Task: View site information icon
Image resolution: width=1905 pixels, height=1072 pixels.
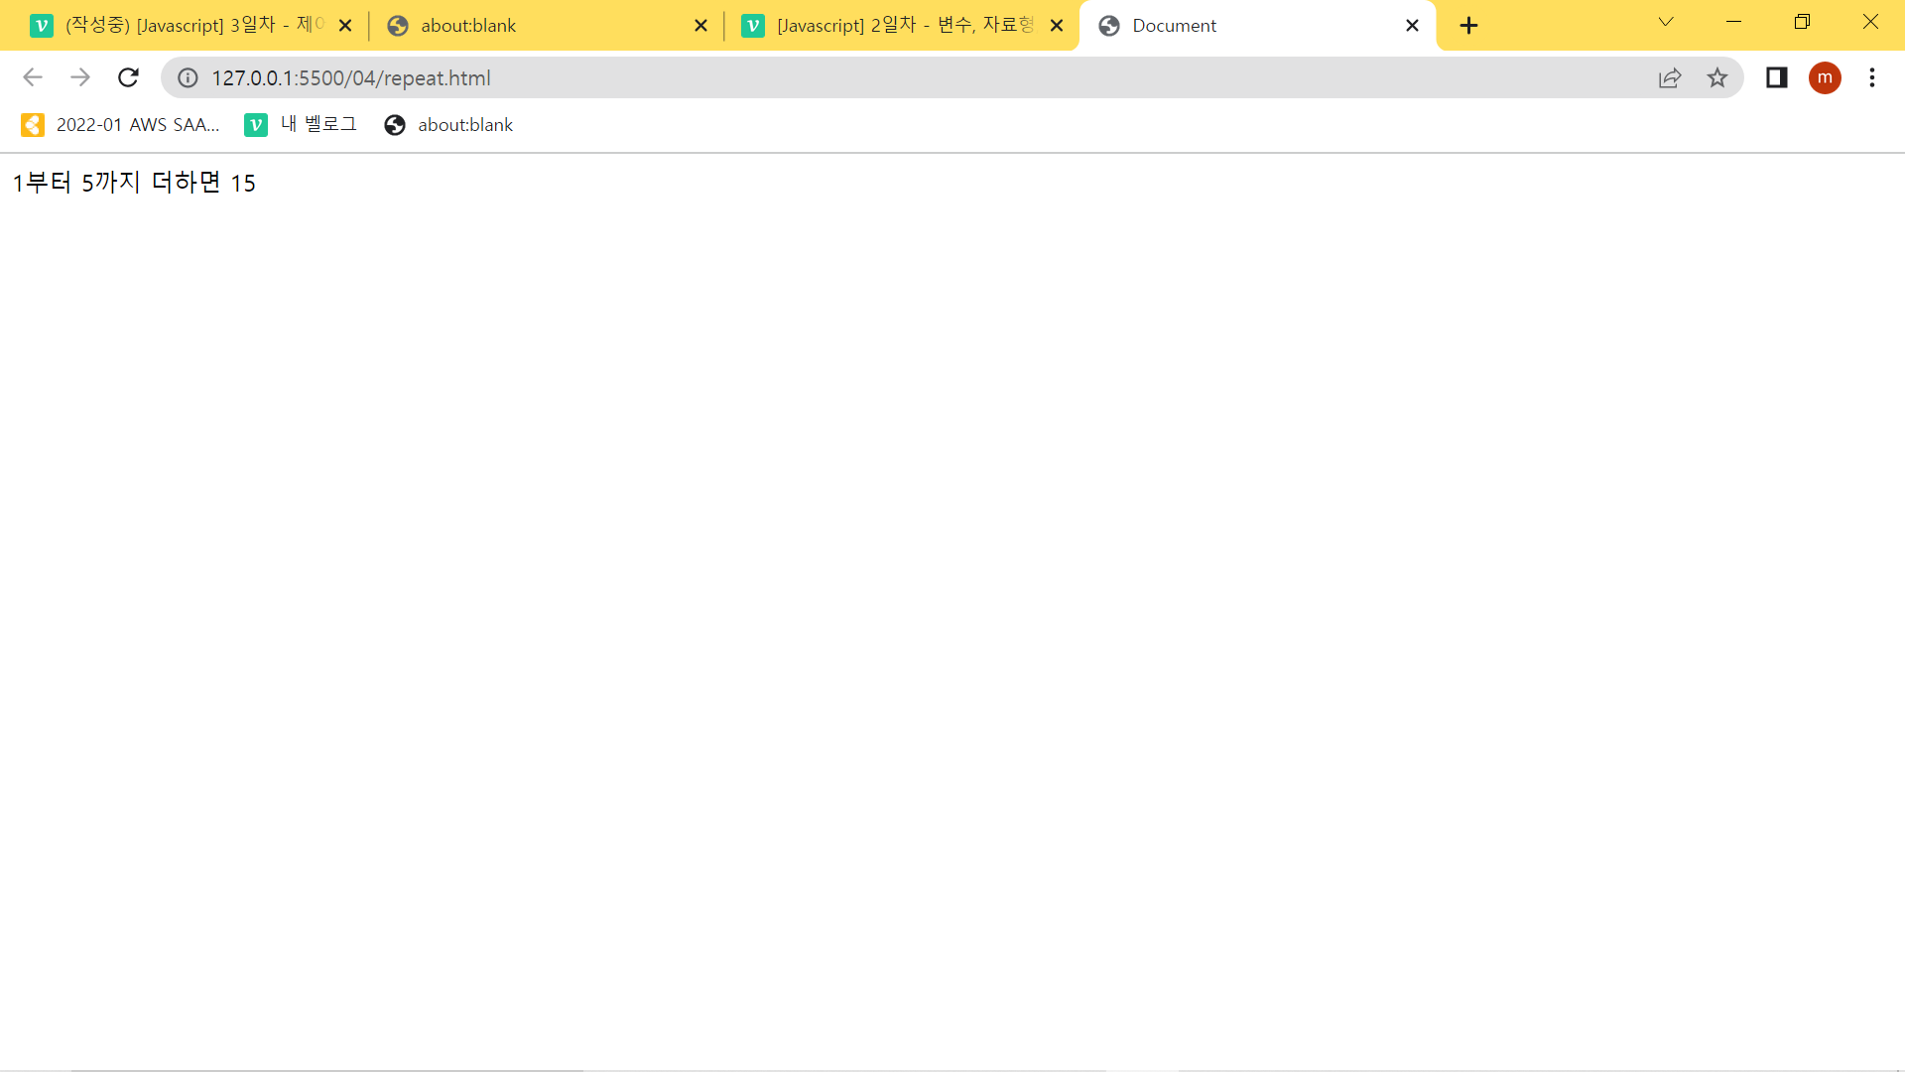Action: pyautogui.click(x=188, y=77)
